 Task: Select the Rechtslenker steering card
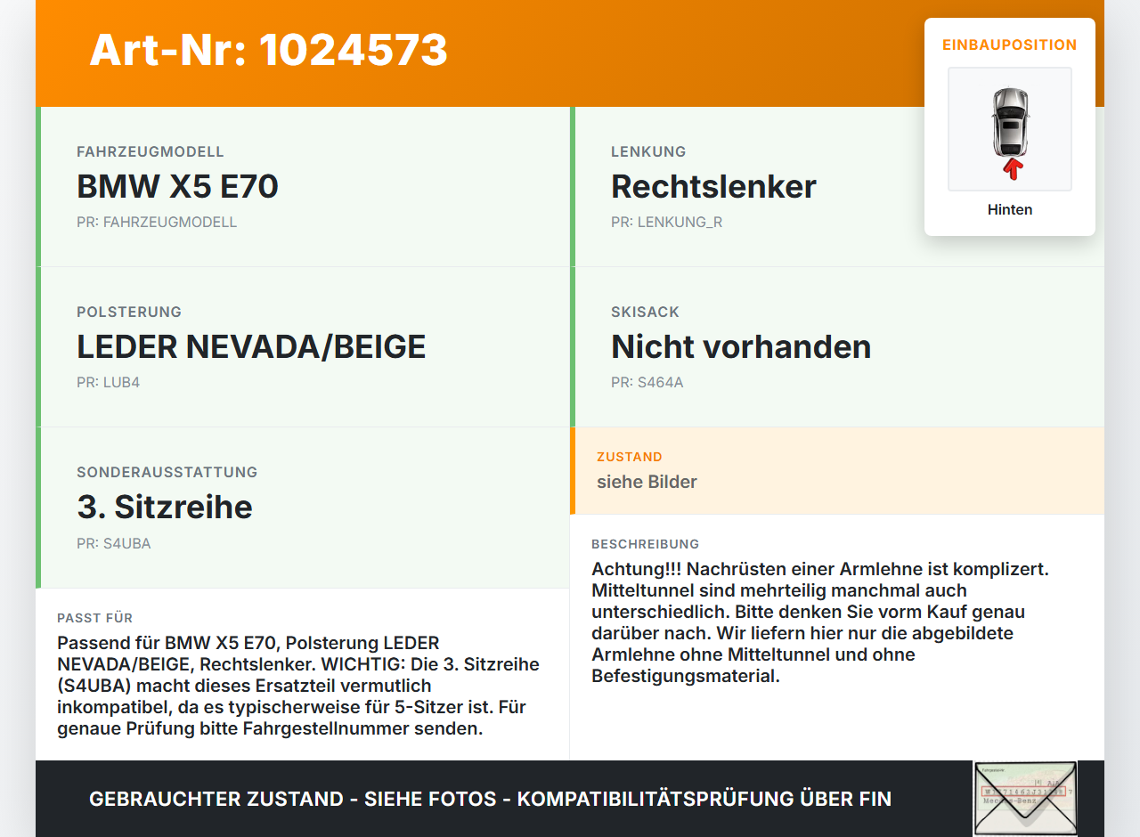837,187
